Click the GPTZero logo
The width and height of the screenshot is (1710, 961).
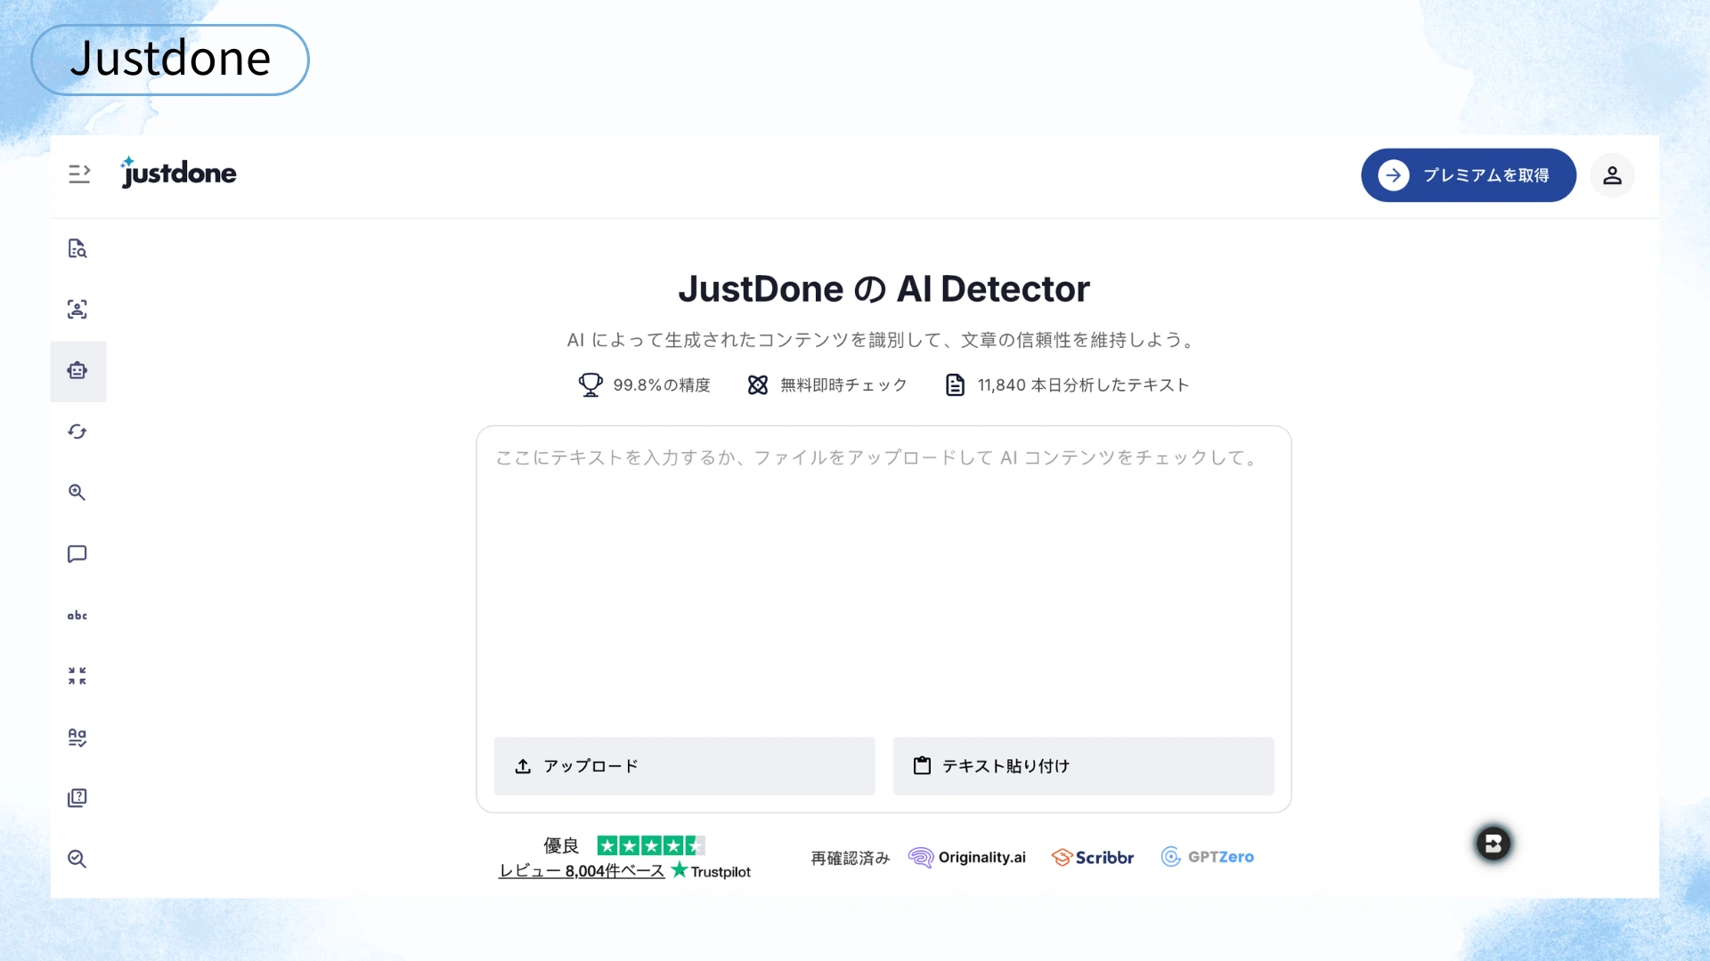click(1208, 857)
